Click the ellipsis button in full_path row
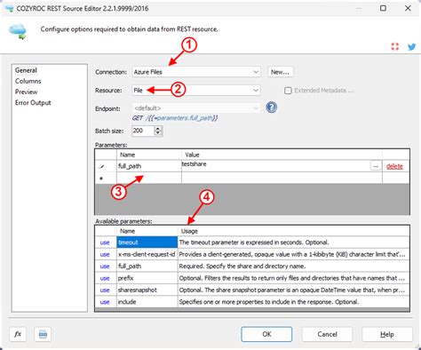The height and width of the screenshot is (350, 421). pyautogui.click(x=376, y=166)
